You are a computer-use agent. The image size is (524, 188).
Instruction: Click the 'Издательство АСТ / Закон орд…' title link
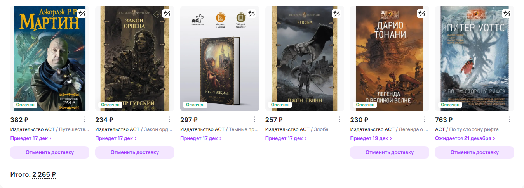tap(134, 129)
